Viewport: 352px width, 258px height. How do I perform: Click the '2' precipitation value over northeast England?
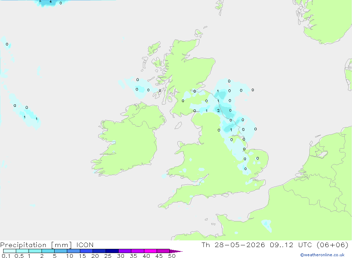pyautogui.click(x=219, y=111)
